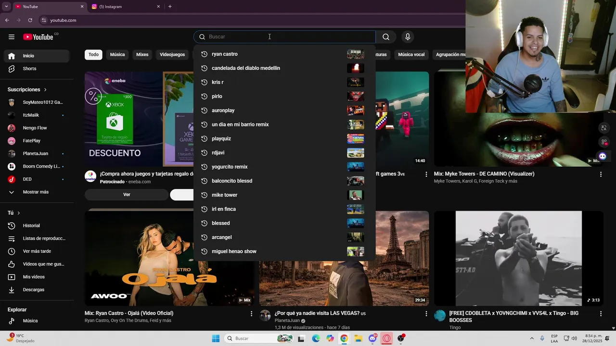Viewport: 616px width, 346px height.
Task: Open File Explorer from the taskbar
Action: tap(358, 338)
